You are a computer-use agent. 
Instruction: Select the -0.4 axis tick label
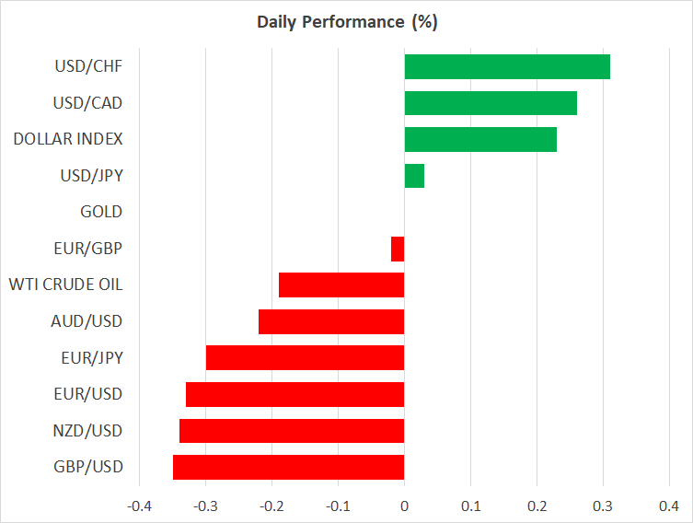(x=138, y=506)
